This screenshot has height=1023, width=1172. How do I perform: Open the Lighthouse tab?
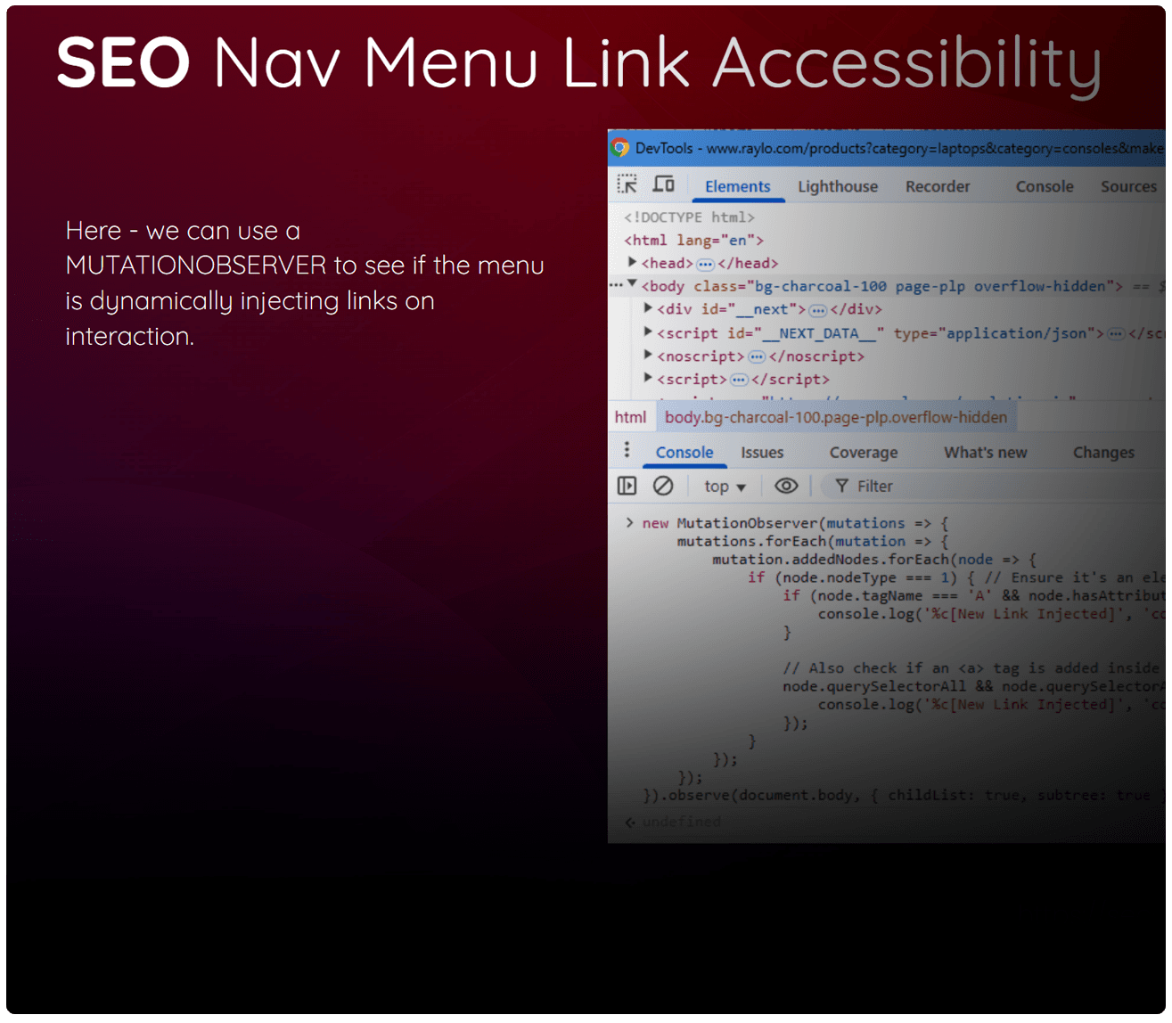pyautogui.click(x=838, y=186)
